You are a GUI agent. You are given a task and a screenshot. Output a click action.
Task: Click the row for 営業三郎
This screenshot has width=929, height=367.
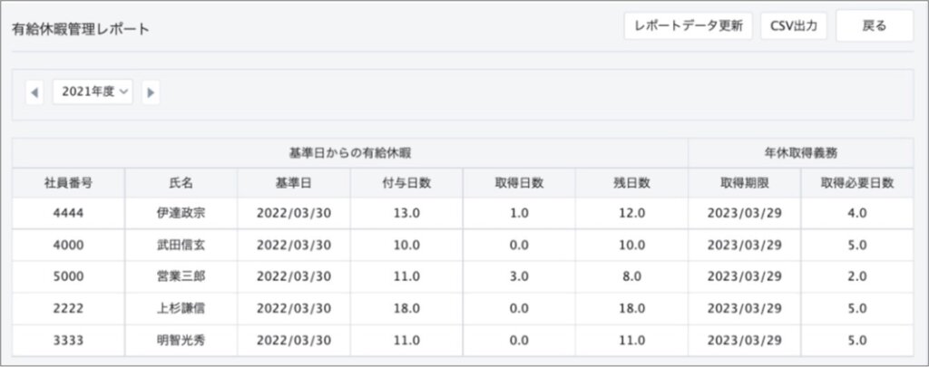[x=181, y=276]
